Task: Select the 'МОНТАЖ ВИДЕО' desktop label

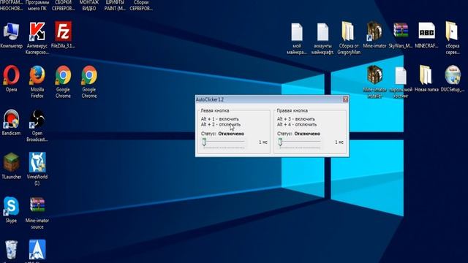Action: pyautogui.click(x=89, y=5)
